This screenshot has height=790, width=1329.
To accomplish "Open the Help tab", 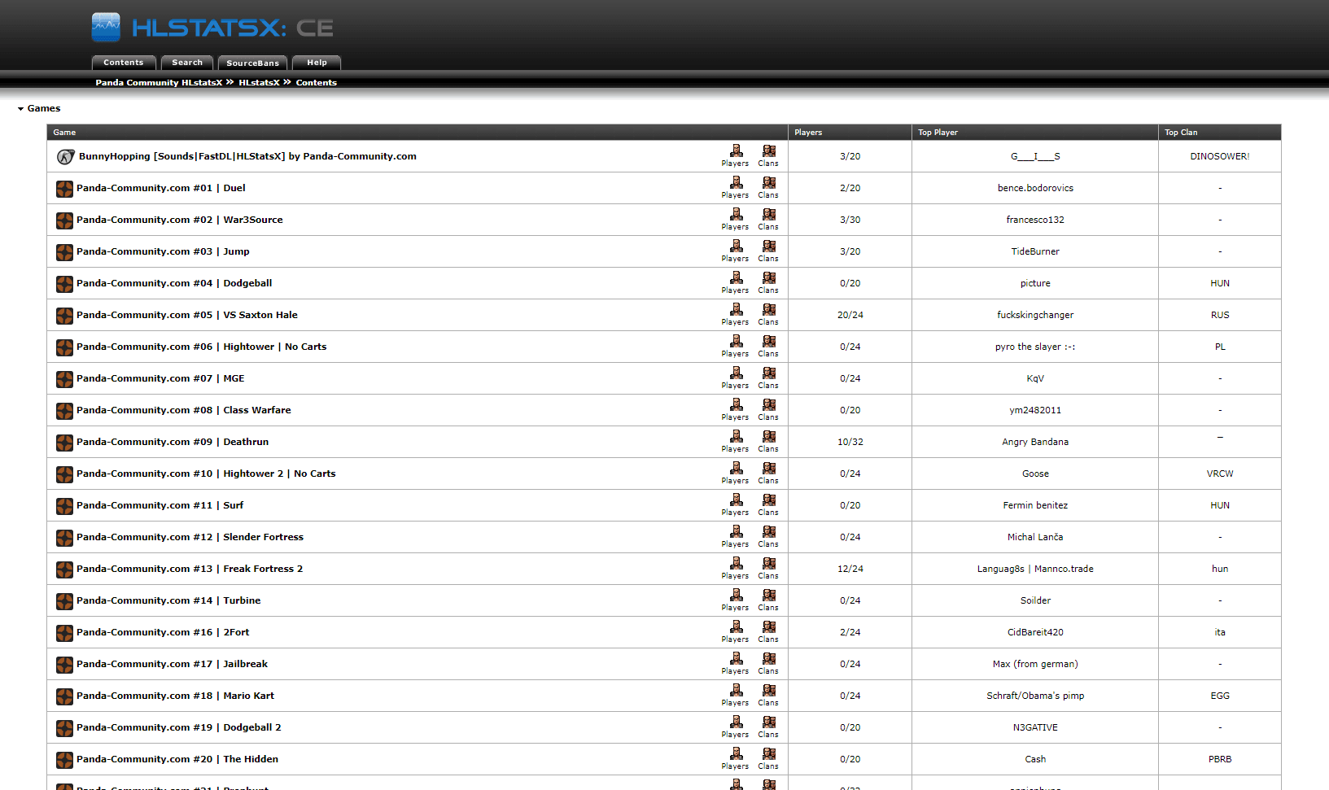I will 317,63.
